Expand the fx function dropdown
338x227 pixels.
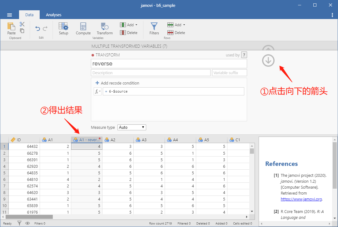click(x=97, y=91)
